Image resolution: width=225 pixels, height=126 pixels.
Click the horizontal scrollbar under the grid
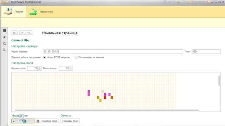click(107, 110)
